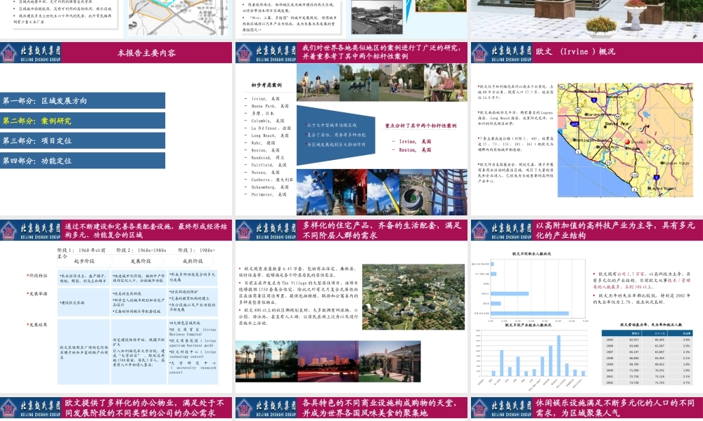Screen dimensions: 703x421
Task: Click the logo on the 休闲娱乐设施 slide header
Action: click(x=501, y=408)
